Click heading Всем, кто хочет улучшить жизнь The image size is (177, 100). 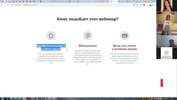124,47
